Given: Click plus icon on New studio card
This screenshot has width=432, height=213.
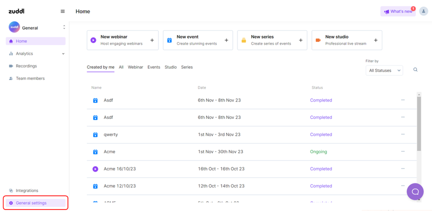Looking at the screenshot, I should point(375,40).
